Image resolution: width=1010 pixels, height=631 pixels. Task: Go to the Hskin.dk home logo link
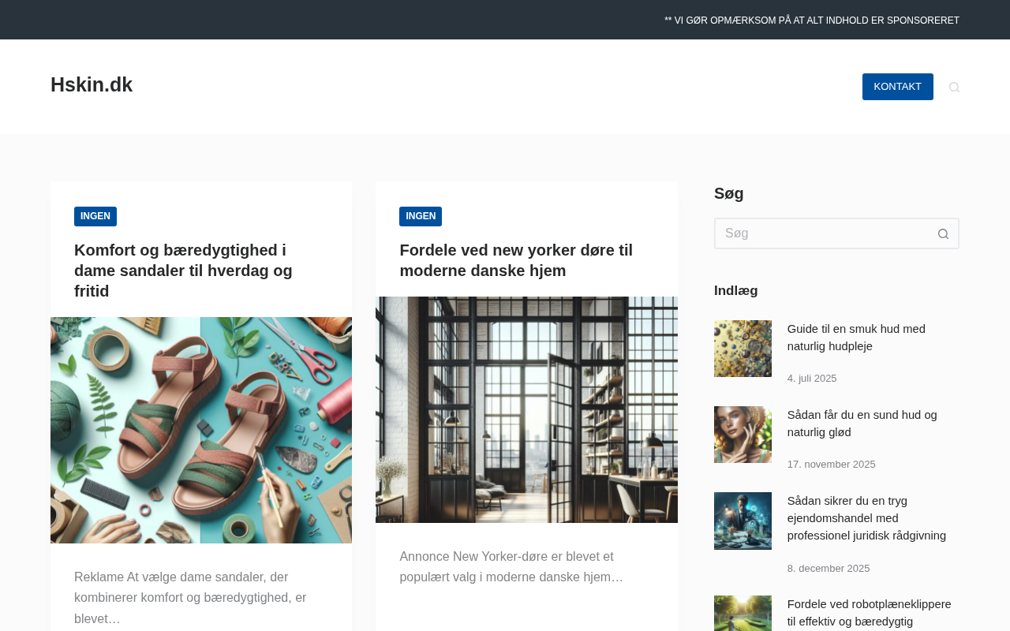tap(92, 84)
